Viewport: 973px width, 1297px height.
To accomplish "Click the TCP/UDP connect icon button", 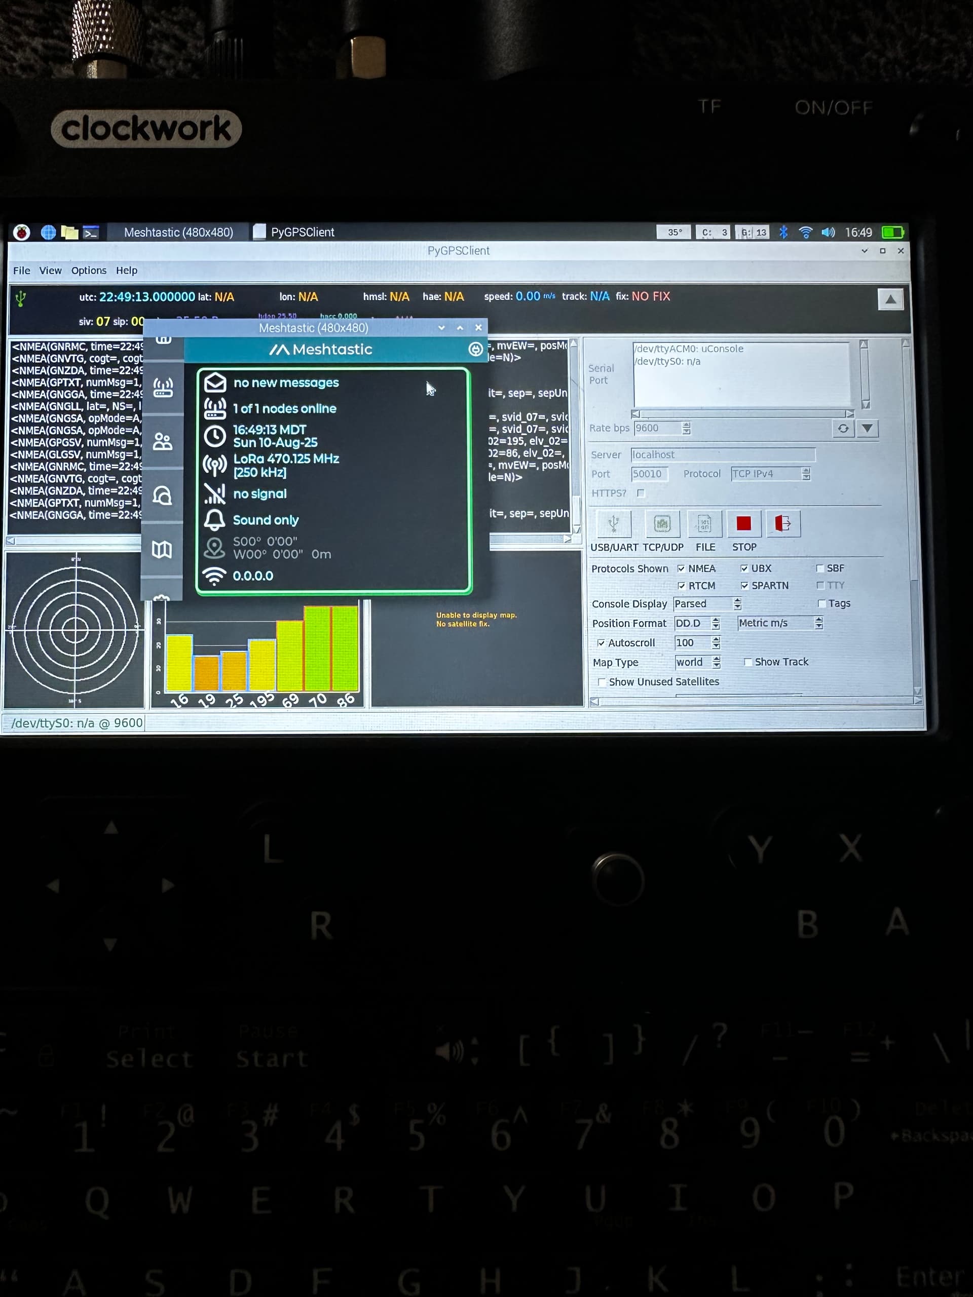I will [x=662, y=523].
